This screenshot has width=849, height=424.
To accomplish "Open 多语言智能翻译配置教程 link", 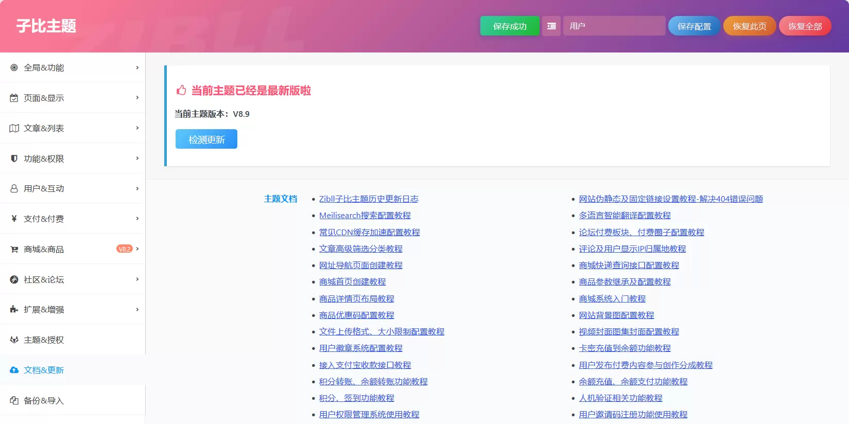I will (625, 215).
